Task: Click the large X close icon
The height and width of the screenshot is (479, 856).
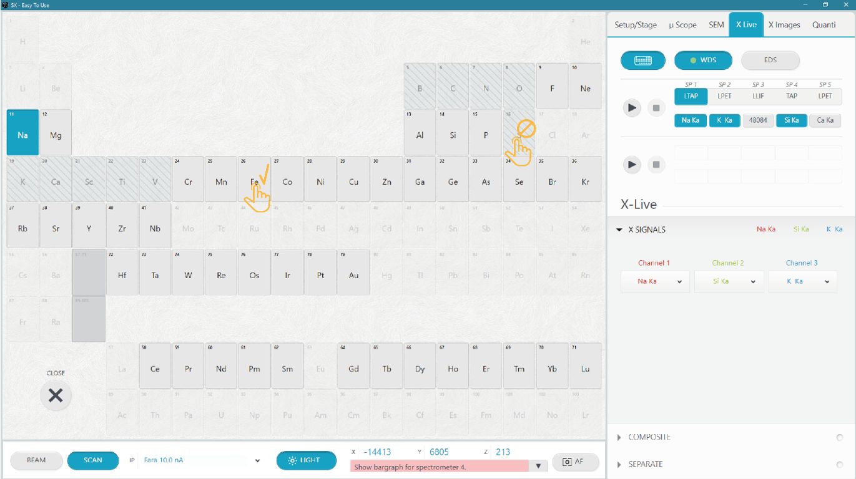Action: 56,395
